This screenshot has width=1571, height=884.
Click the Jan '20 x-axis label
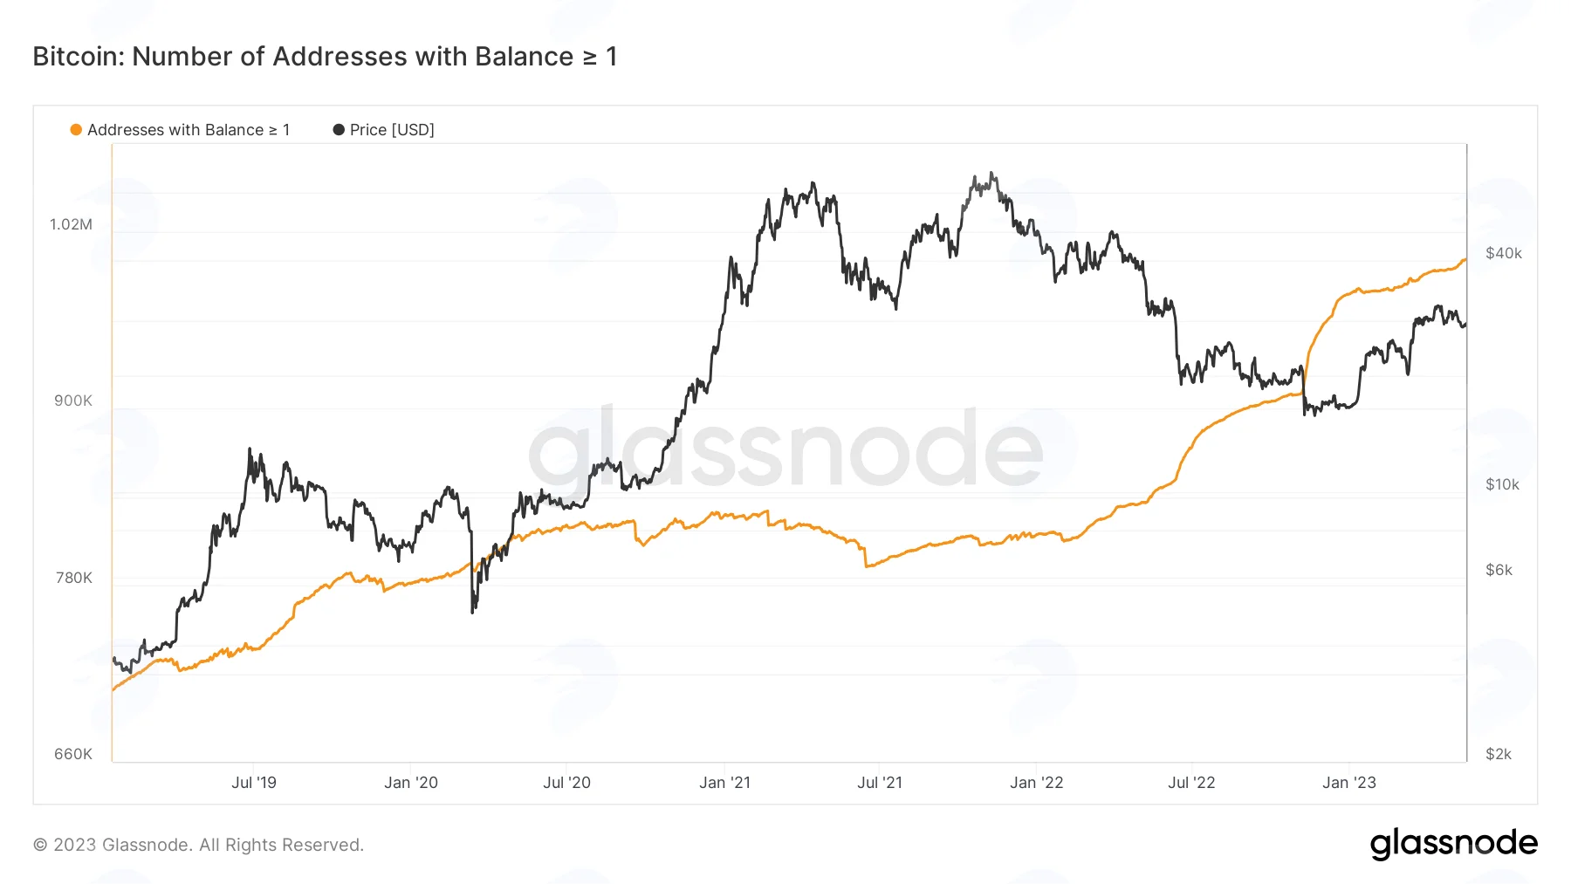click(x=411, y=783)
